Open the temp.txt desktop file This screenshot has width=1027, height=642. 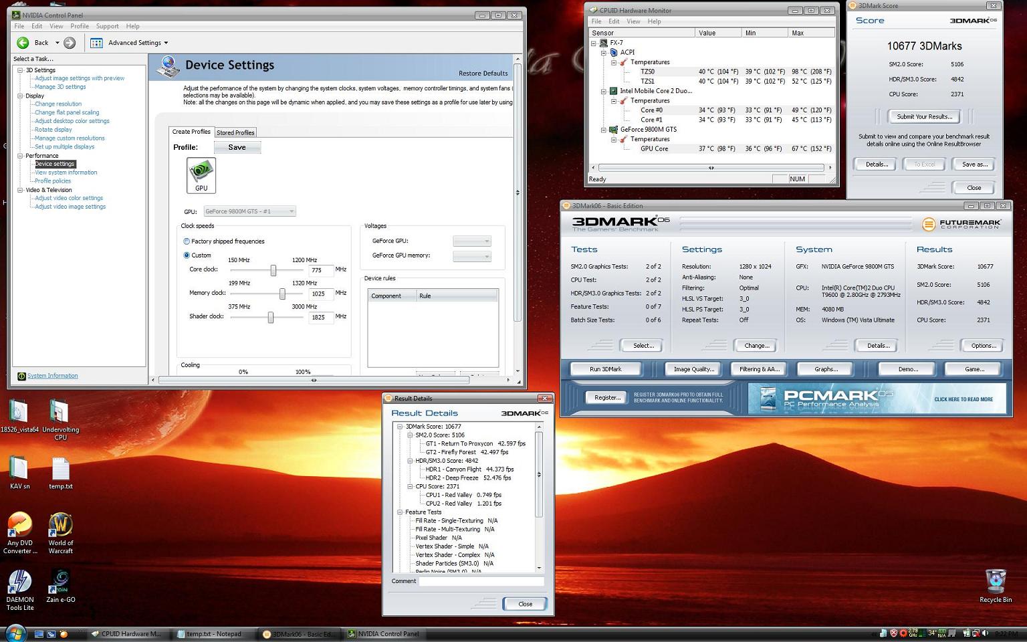tap(60, 473)
